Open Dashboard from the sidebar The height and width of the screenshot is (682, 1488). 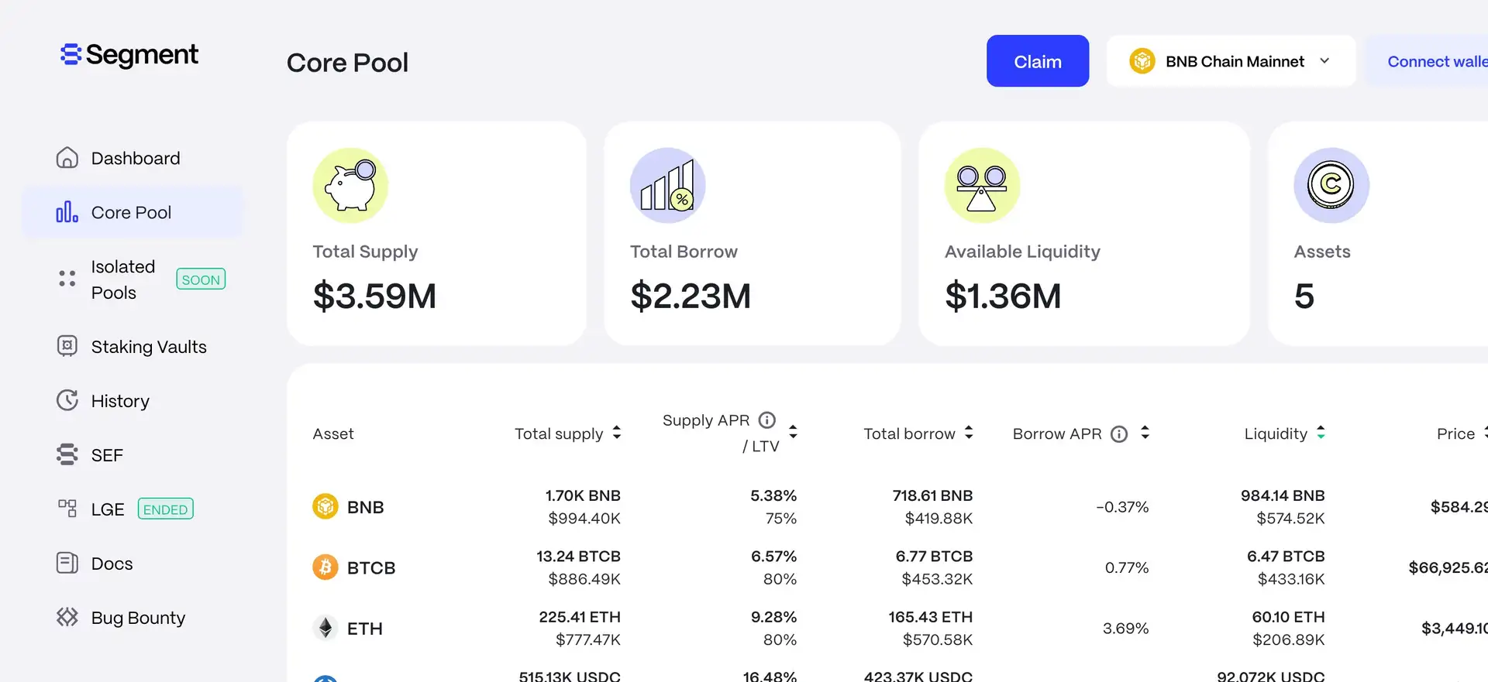click(x=135, y=159)
